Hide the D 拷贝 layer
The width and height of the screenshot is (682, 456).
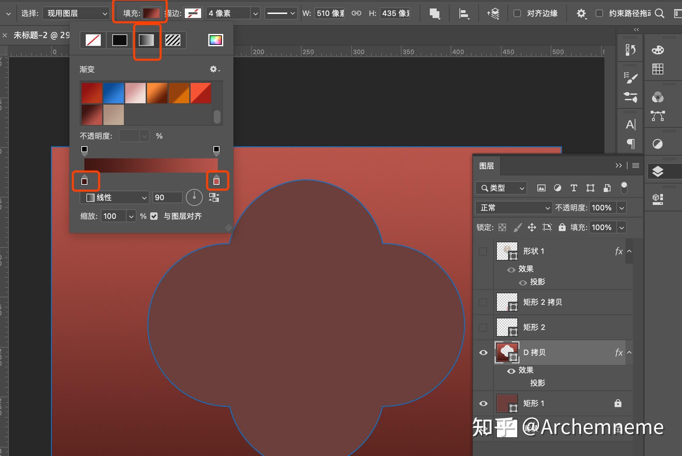tap(483, 352)
